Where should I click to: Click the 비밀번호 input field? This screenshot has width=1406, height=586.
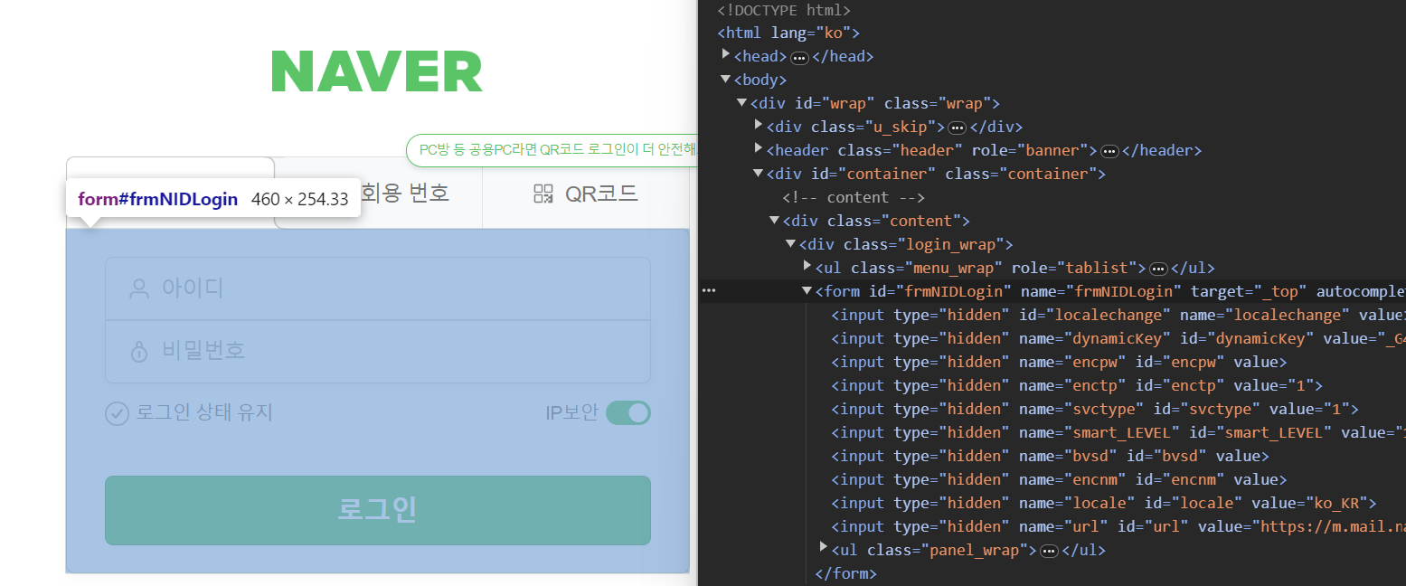pos(378,351)
